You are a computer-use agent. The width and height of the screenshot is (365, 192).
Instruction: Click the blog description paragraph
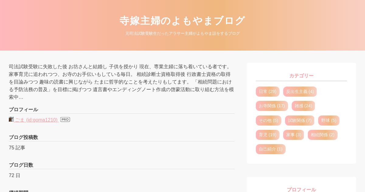point(122,82)
